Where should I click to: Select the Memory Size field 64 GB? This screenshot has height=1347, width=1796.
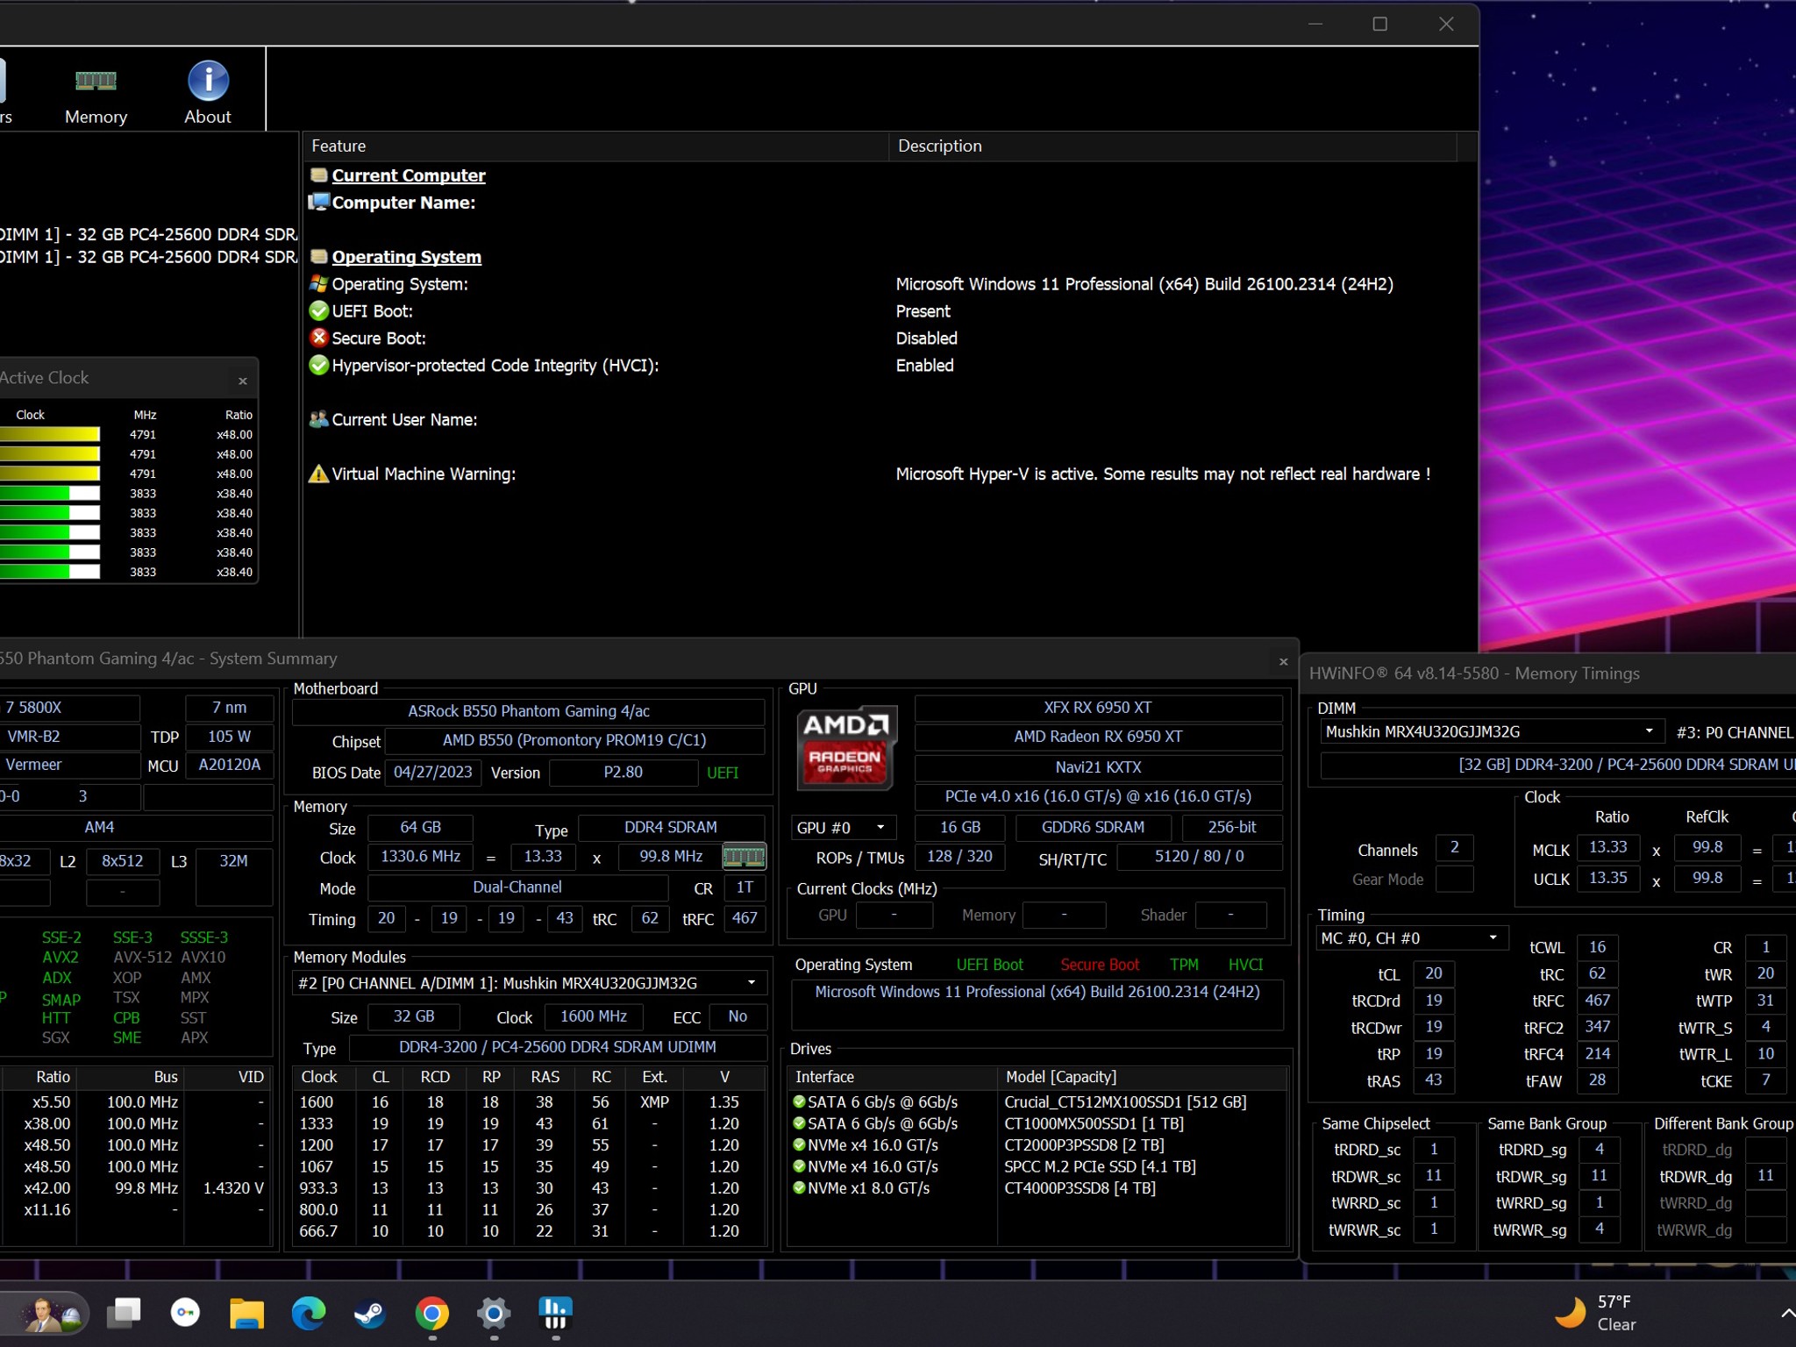click(420, 828)
